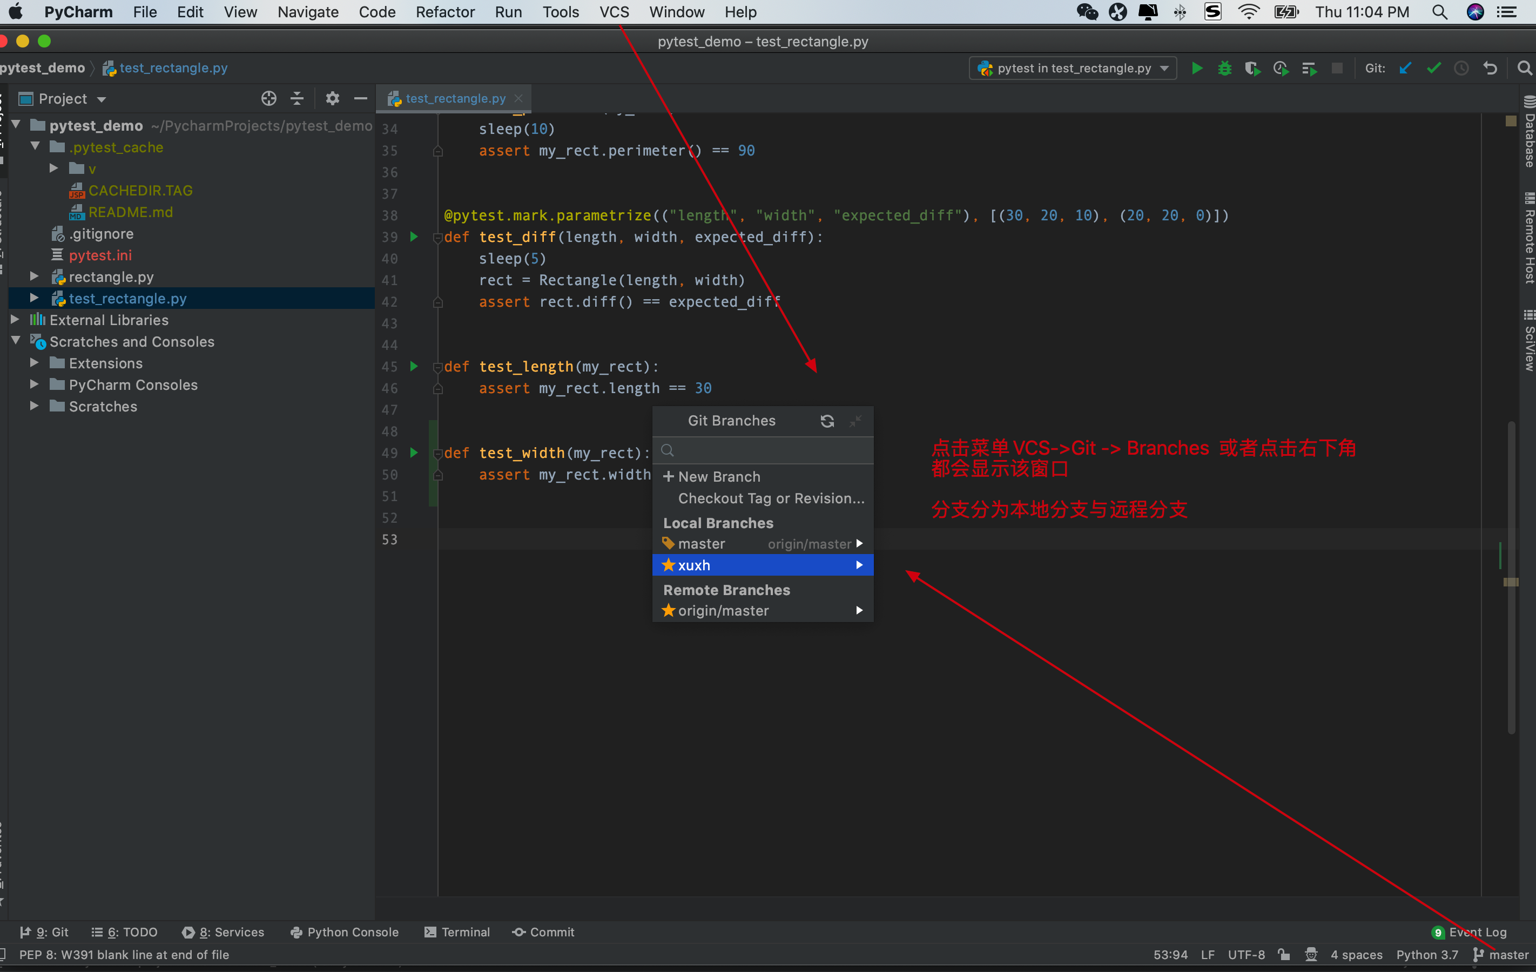Hide the Project panel with minus icon

tap(360, 98)
